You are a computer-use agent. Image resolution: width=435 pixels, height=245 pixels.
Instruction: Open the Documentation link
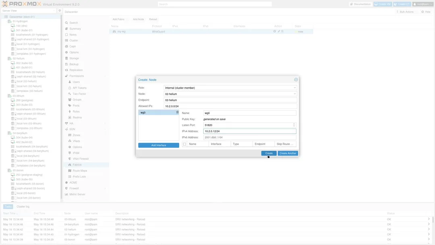360,4
